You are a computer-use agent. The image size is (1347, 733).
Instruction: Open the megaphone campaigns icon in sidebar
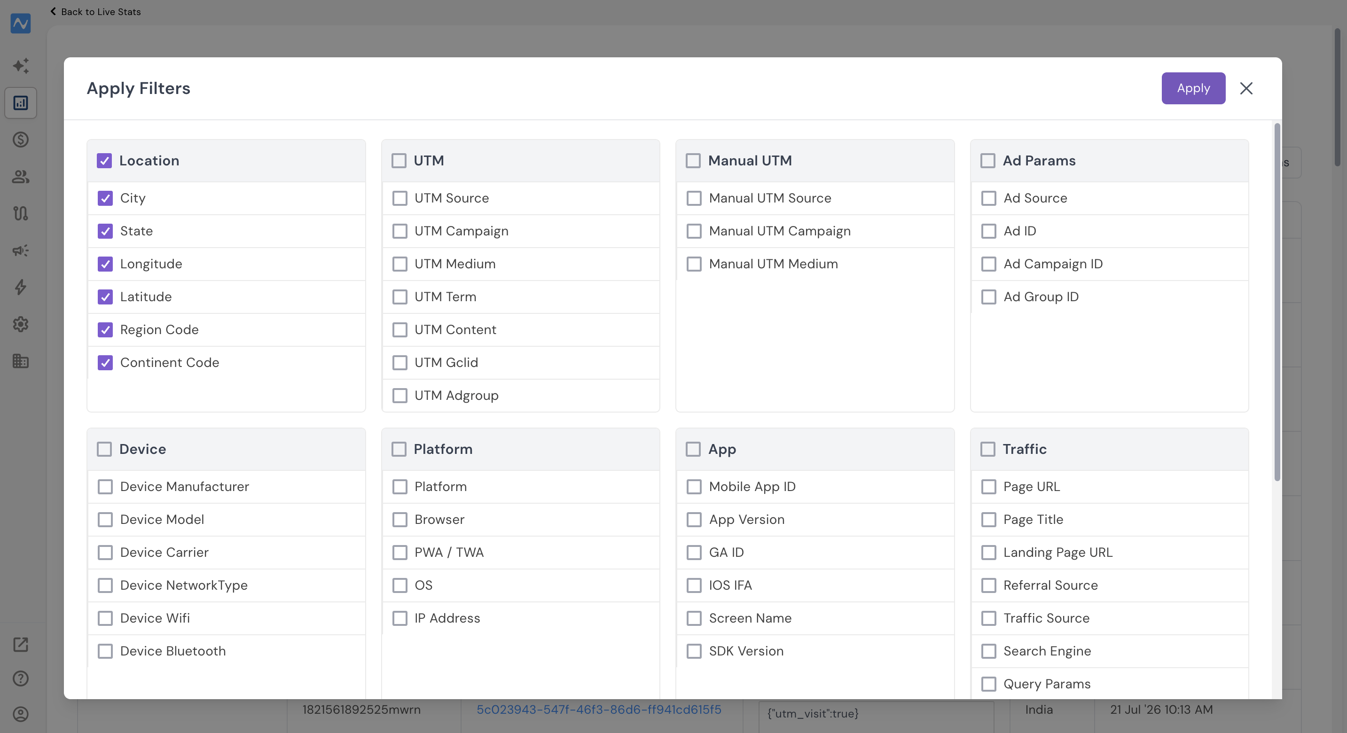(x=20, y=250)
